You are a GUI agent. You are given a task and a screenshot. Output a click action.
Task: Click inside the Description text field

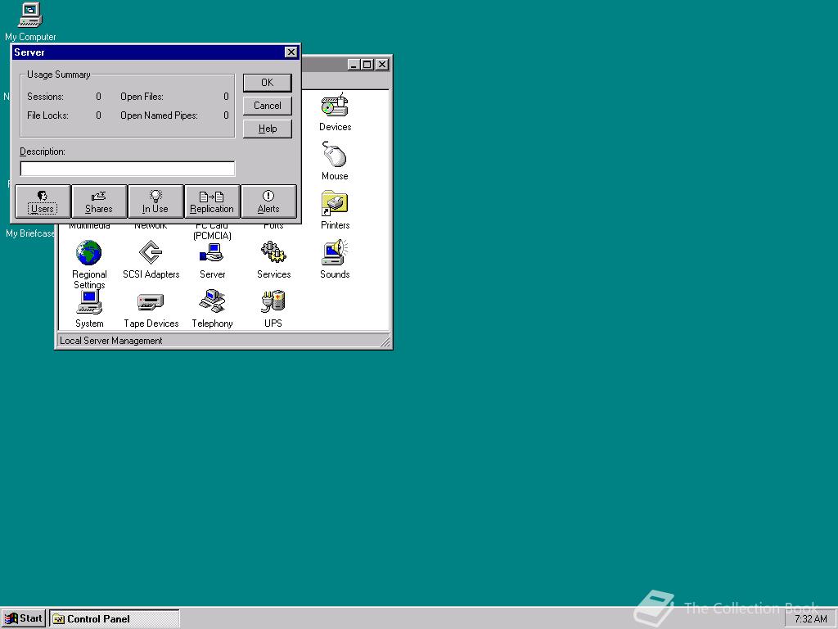[127, 169]
